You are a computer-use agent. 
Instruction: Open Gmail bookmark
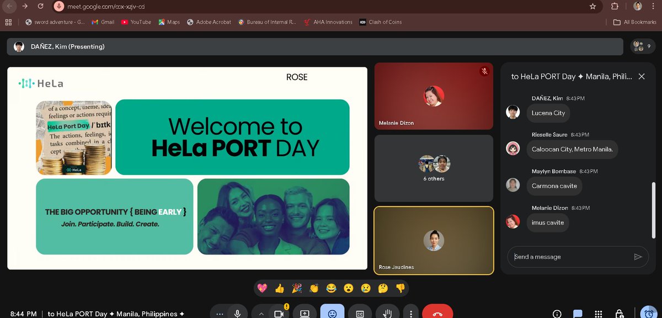point(103,22)
